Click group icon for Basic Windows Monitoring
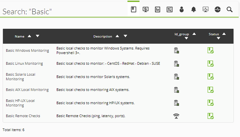240x137 pixels. point(177,50)
